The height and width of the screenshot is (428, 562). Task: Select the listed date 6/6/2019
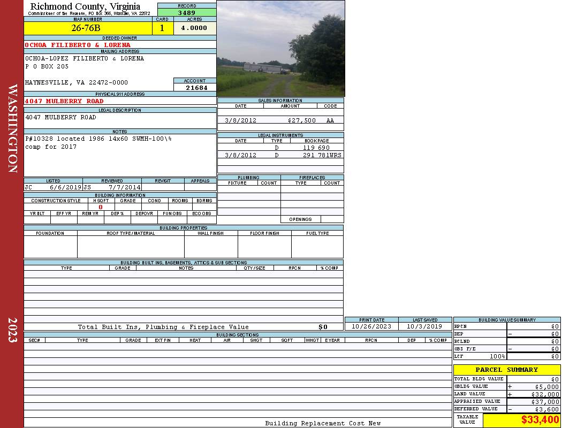pos(65,188)
